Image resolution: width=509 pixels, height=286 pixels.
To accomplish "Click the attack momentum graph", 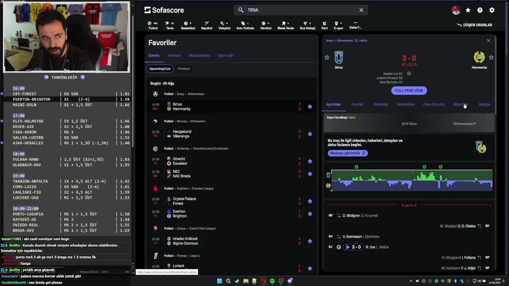I will (412, 180).
